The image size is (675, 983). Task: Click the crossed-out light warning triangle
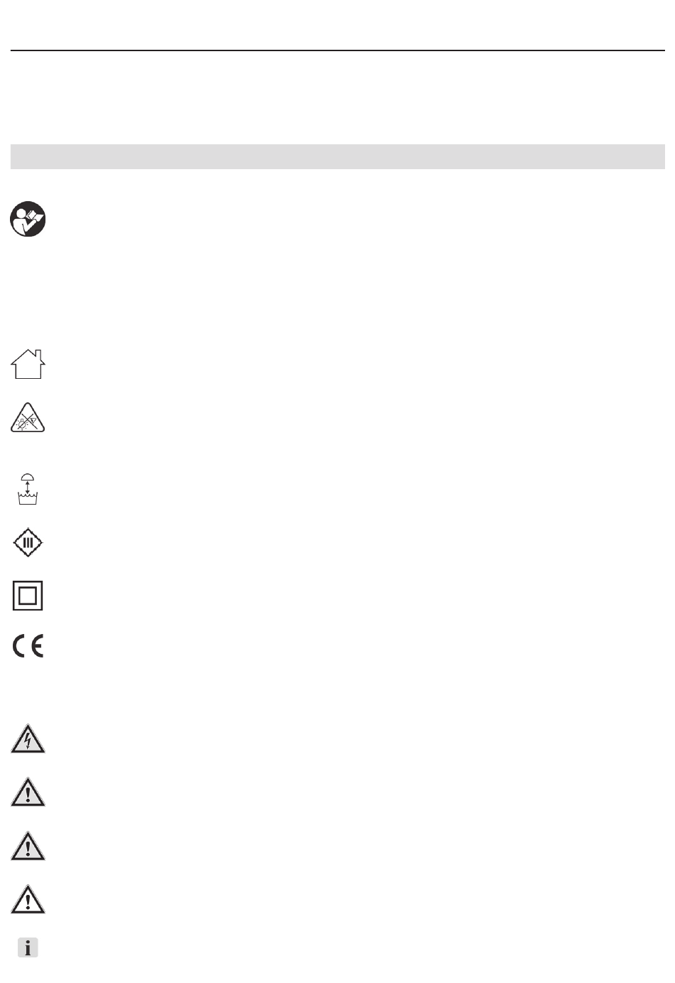[28, 417]
